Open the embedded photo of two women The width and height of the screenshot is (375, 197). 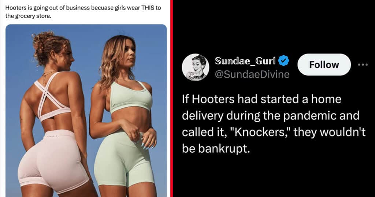coord(86,111)
